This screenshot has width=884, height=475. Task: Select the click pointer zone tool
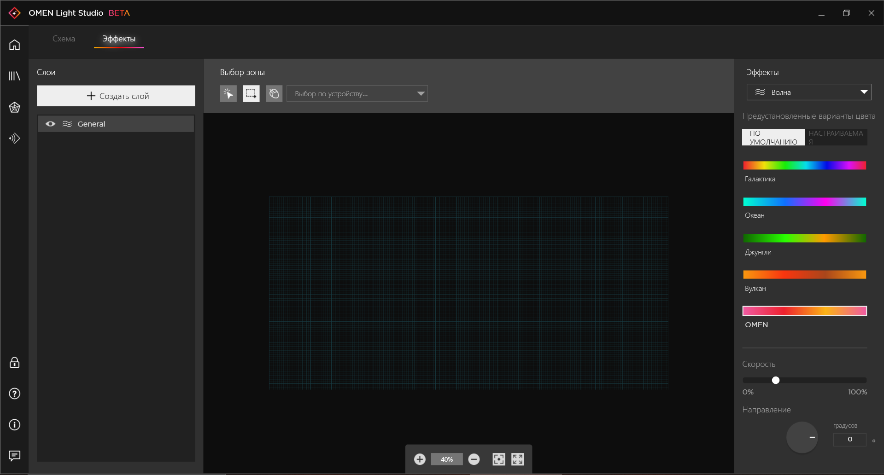[x=228, y=94]
